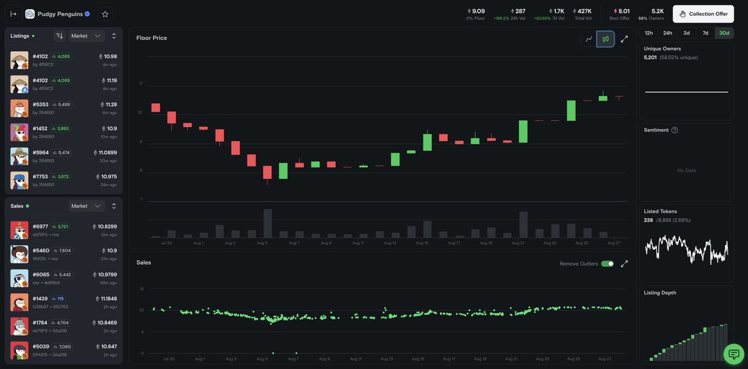Screen dimensions: 748x369
Task: Open the green chat support widget
Action: pyautogui.click(x=734, y=354)
